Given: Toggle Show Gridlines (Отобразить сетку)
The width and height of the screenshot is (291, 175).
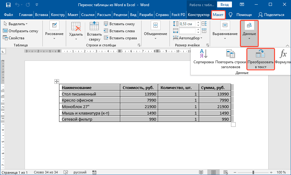Looking at the screenshot, I should pos(21,31).
